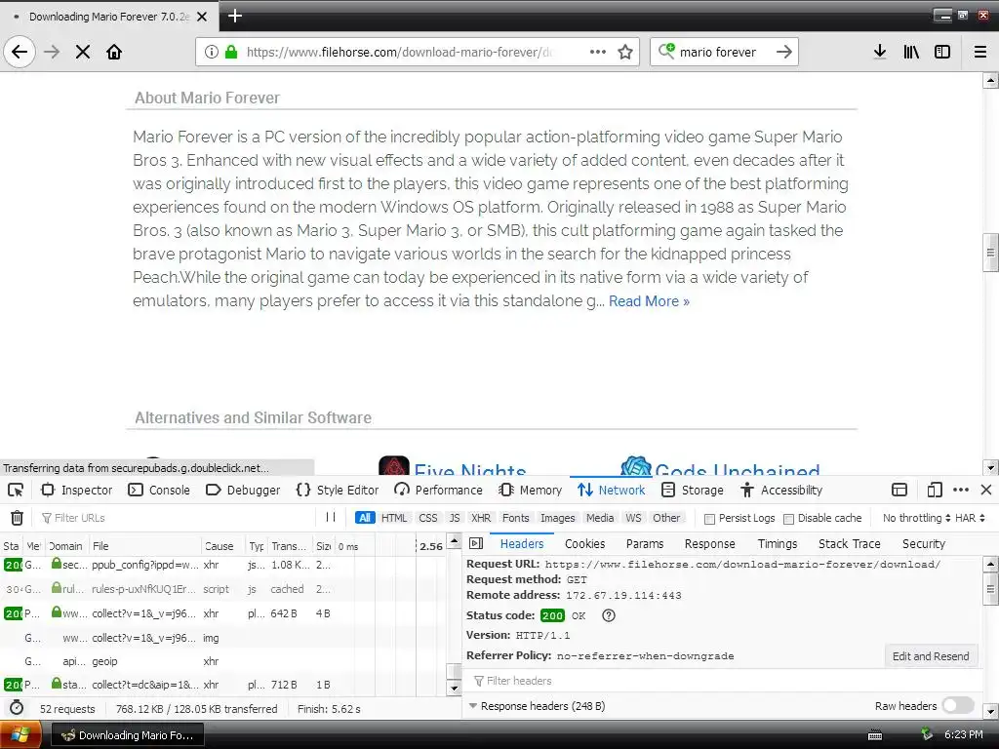Open the HAR export dropdown

[x=970, y=518]
